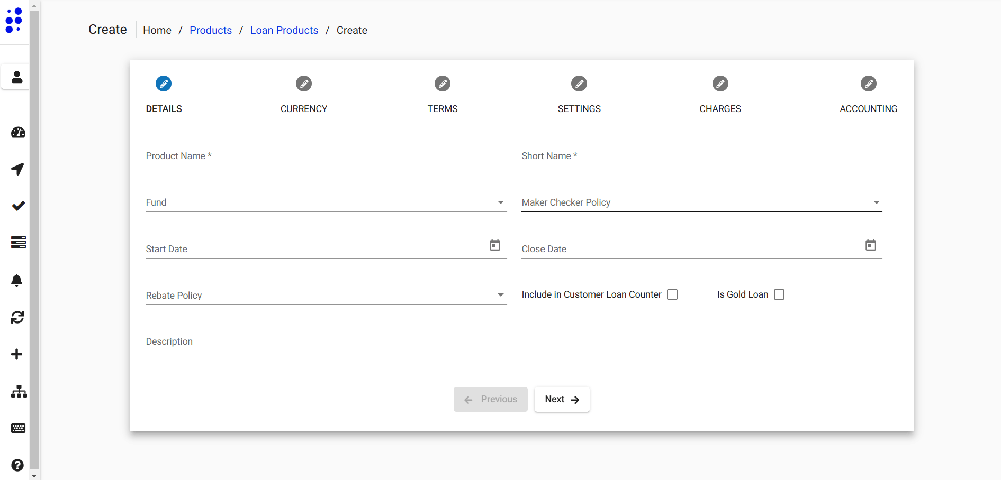Open quick Create using the plus icon

tap(18, 354)
